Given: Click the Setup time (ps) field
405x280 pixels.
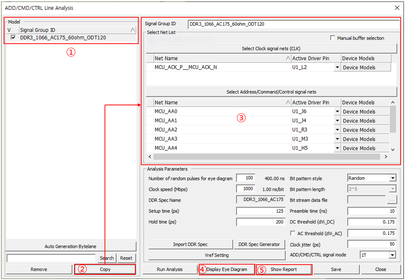Looking at the screenshot, I should point(261,211).
